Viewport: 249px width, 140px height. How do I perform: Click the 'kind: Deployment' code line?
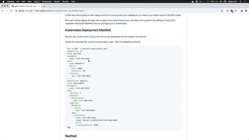tap(75, 83)
